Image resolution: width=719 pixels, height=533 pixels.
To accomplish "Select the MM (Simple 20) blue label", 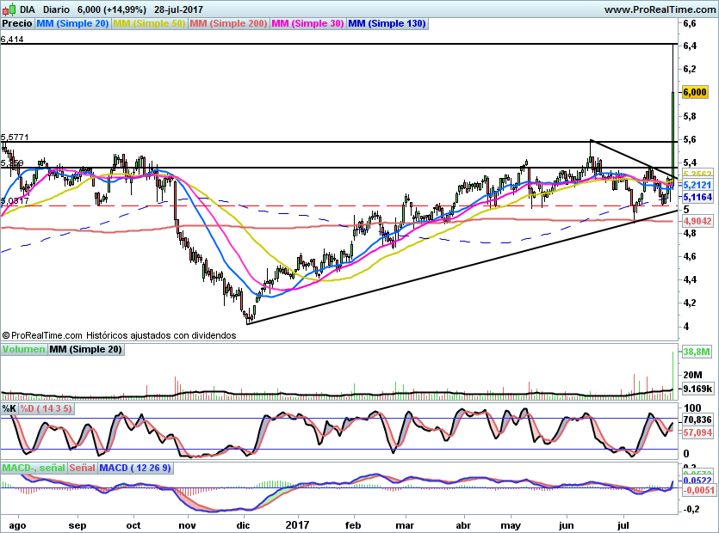I will (72, 23).
